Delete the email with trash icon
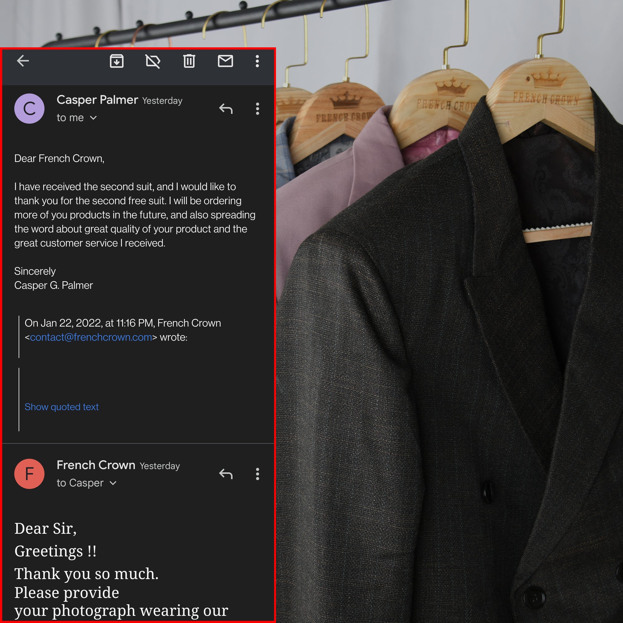623x623 pixels. point(189,61)
